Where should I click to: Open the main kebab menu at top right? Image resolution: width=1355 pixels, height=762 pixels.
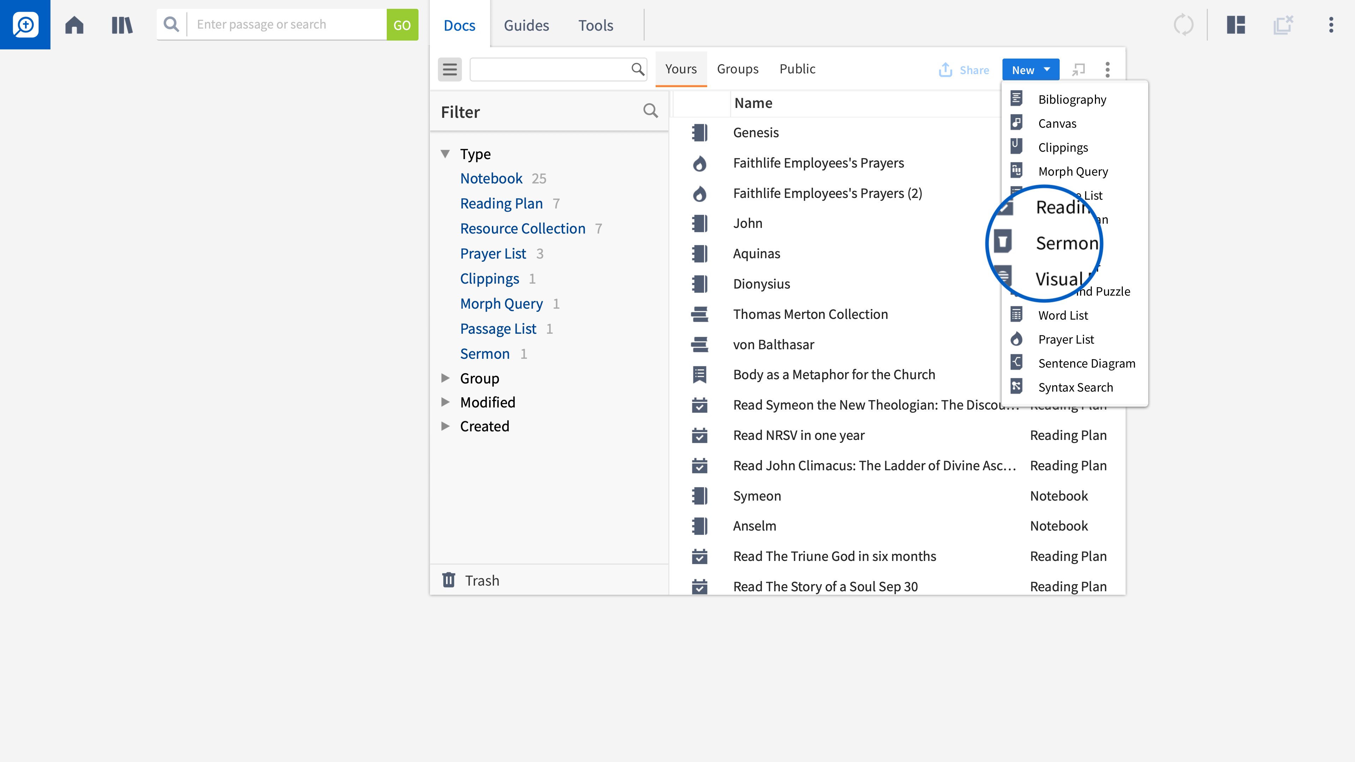pos(1331,25)
